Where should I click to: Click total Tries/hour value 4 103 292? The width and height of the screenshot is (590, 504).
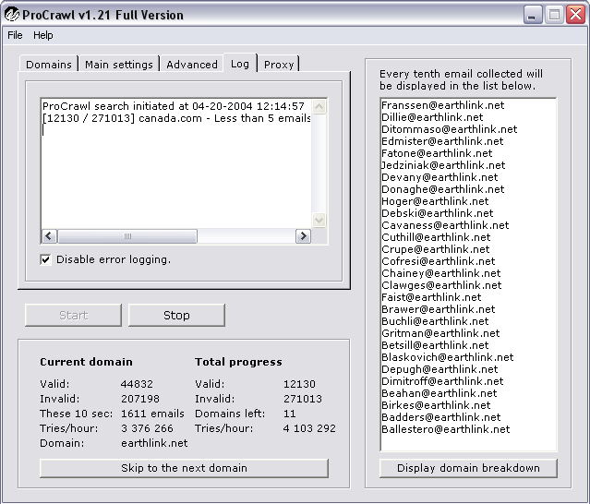click(309, 428)
